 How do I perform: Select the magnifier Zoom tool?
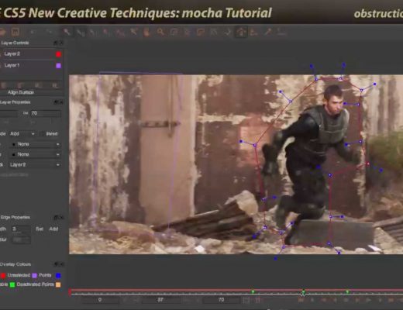(x=160, y=33)
